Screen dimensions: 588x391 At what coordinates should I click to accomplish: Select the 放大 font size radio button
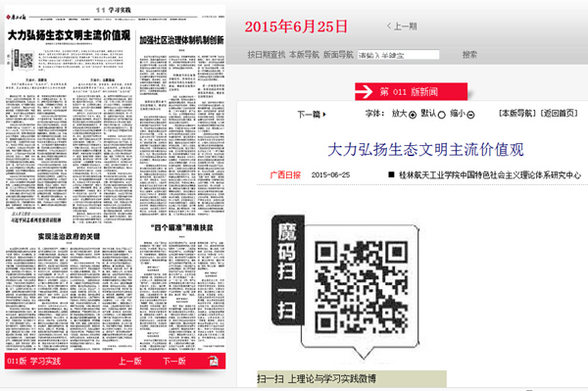click(413, 115)
